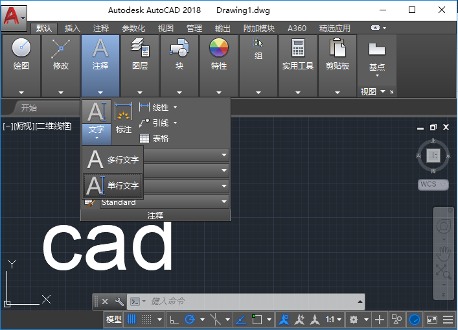
Task: Open the 修改 (Modify) panel
Action: pos(61,65)
